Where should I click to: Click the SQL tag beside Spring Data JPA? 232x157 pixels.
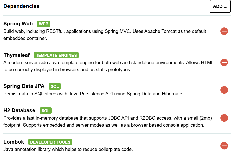tap(55, 86)
